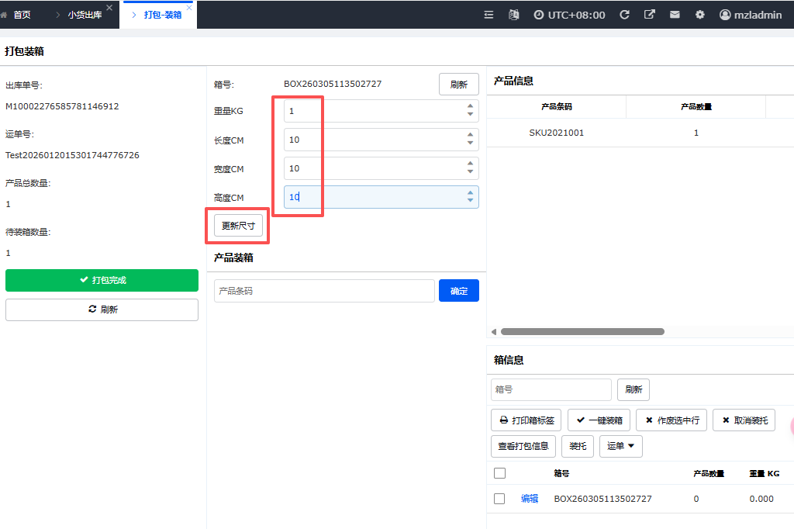
Task: Click the page reload icon in header
Action: [624, 15]
